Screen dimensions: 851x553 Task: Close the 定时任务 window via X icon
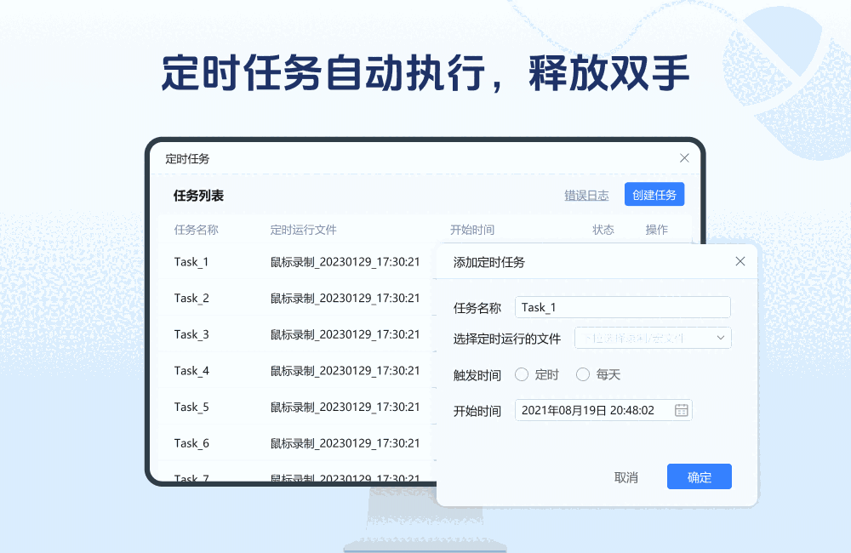click(683, 157)
